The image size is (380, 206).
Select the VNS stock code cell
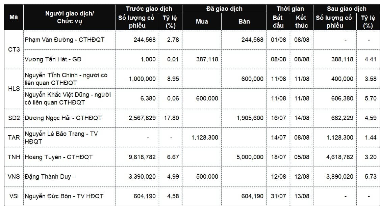pyautogui.click(x=14, y=176)
